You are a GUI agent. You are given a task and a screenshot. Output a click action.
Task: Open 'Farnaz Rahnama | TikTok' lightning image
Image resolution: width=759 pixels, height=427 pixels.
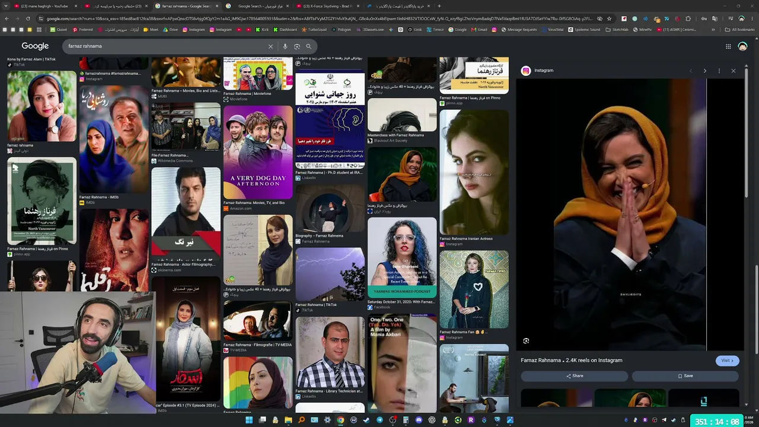point(330,275)
